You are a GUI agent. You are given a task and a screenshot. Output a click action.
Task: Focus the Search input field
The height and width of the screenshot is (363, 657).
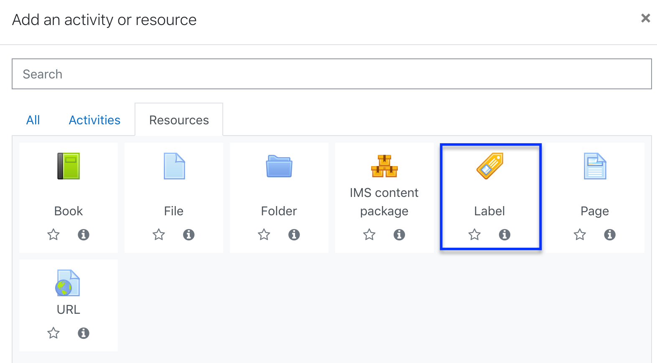(332, 74)
